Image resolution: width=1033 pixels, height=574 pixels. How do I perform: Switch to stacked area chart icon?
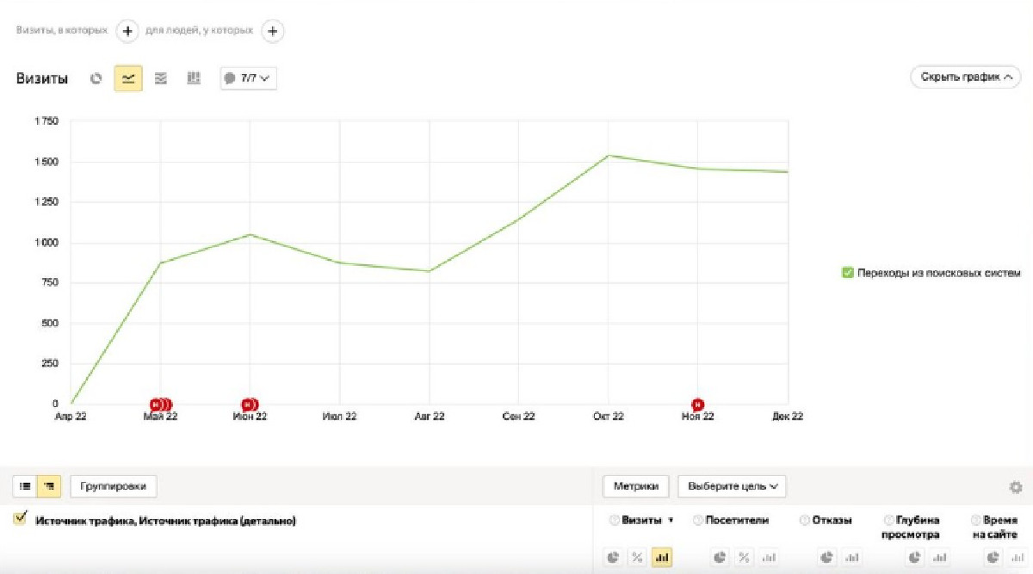point(161,78)
